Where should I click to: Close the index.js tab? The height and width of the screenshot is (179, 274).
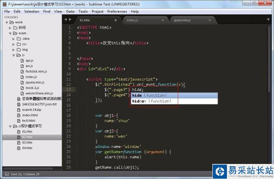click(x=163, y=20)
